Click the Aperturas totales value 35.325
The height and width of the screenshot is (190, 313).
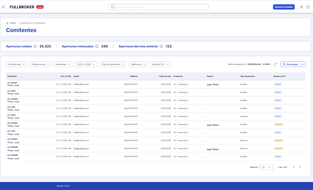[x=45, y=47]
